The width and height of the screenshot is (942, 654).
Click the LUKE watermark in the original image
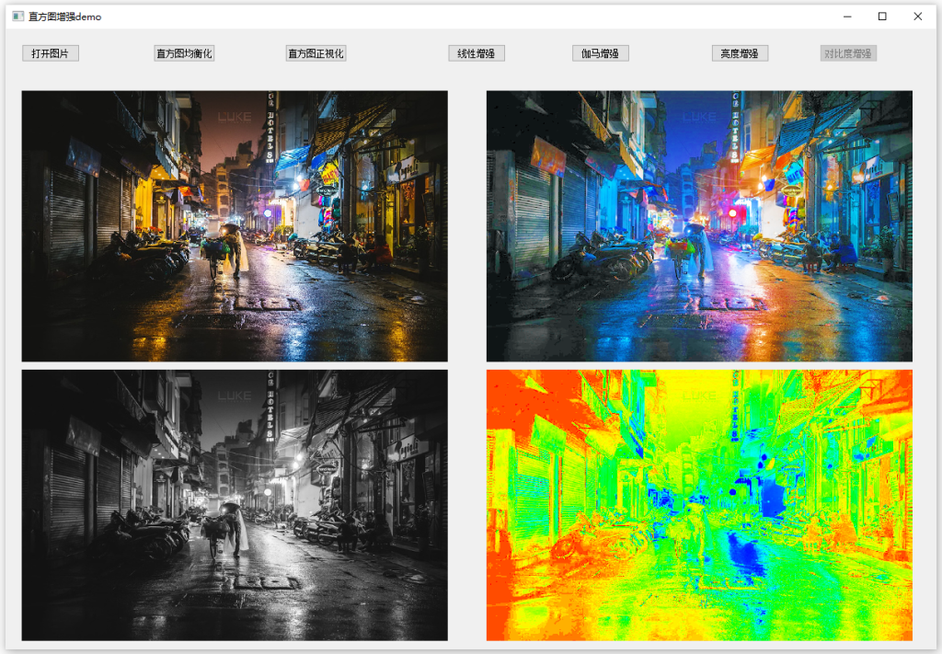[x=235, y=117]
